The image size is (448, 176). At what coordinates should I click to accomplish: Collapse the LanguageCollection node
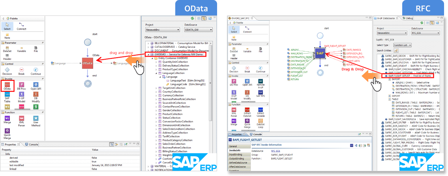click(x=156, y=73)
